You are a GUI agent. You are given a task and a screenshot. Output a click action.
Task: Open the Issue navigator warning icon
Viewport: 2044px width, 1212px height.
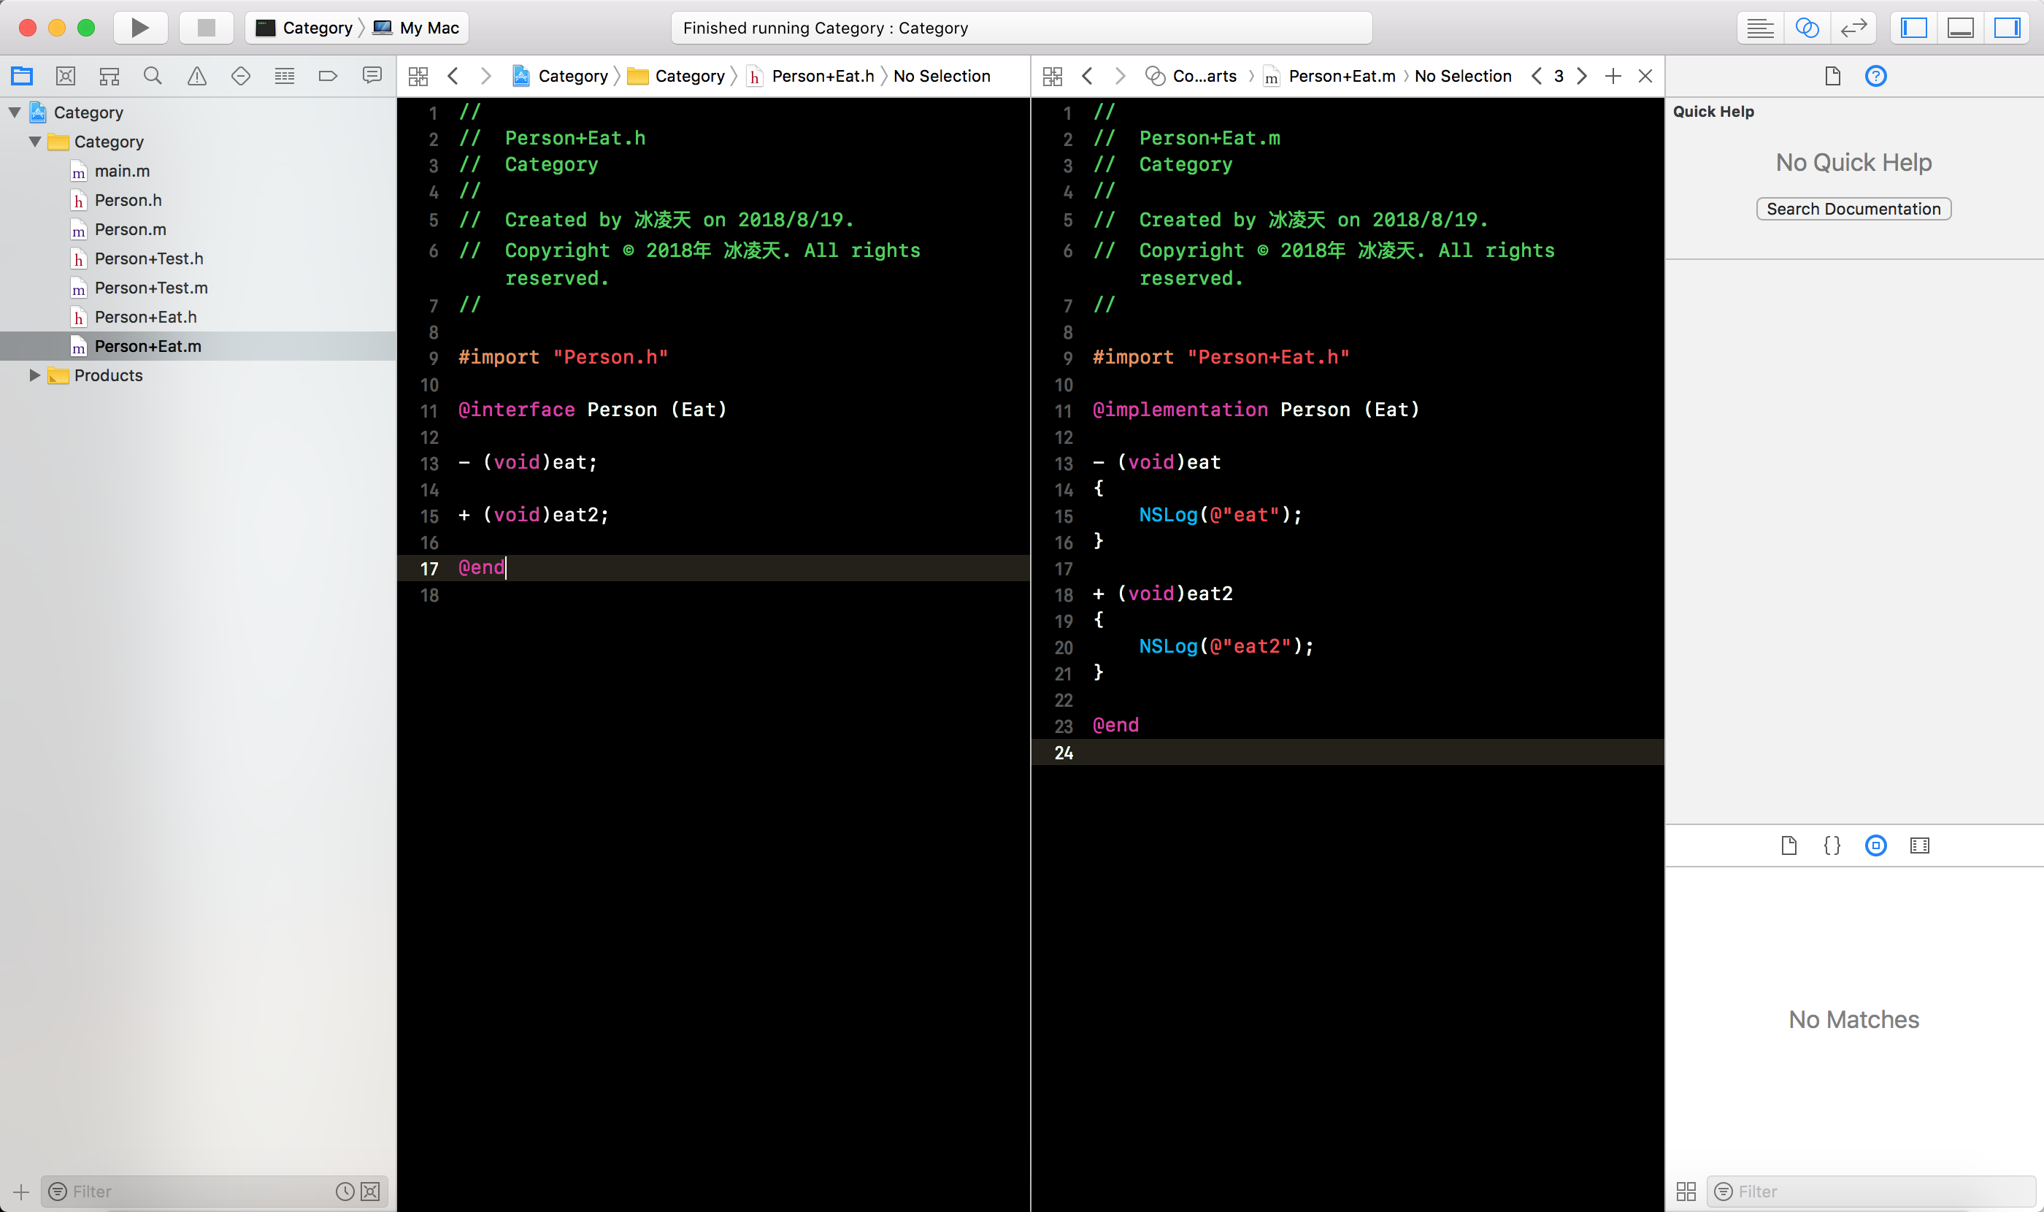point(197,76)
